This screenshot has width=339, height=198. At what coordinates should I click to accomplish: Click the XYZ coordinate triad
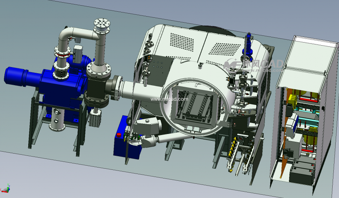(5, 189)
